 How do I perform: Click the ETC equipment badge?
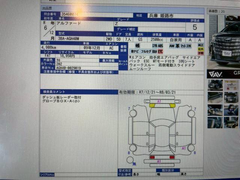click(160, 51)
